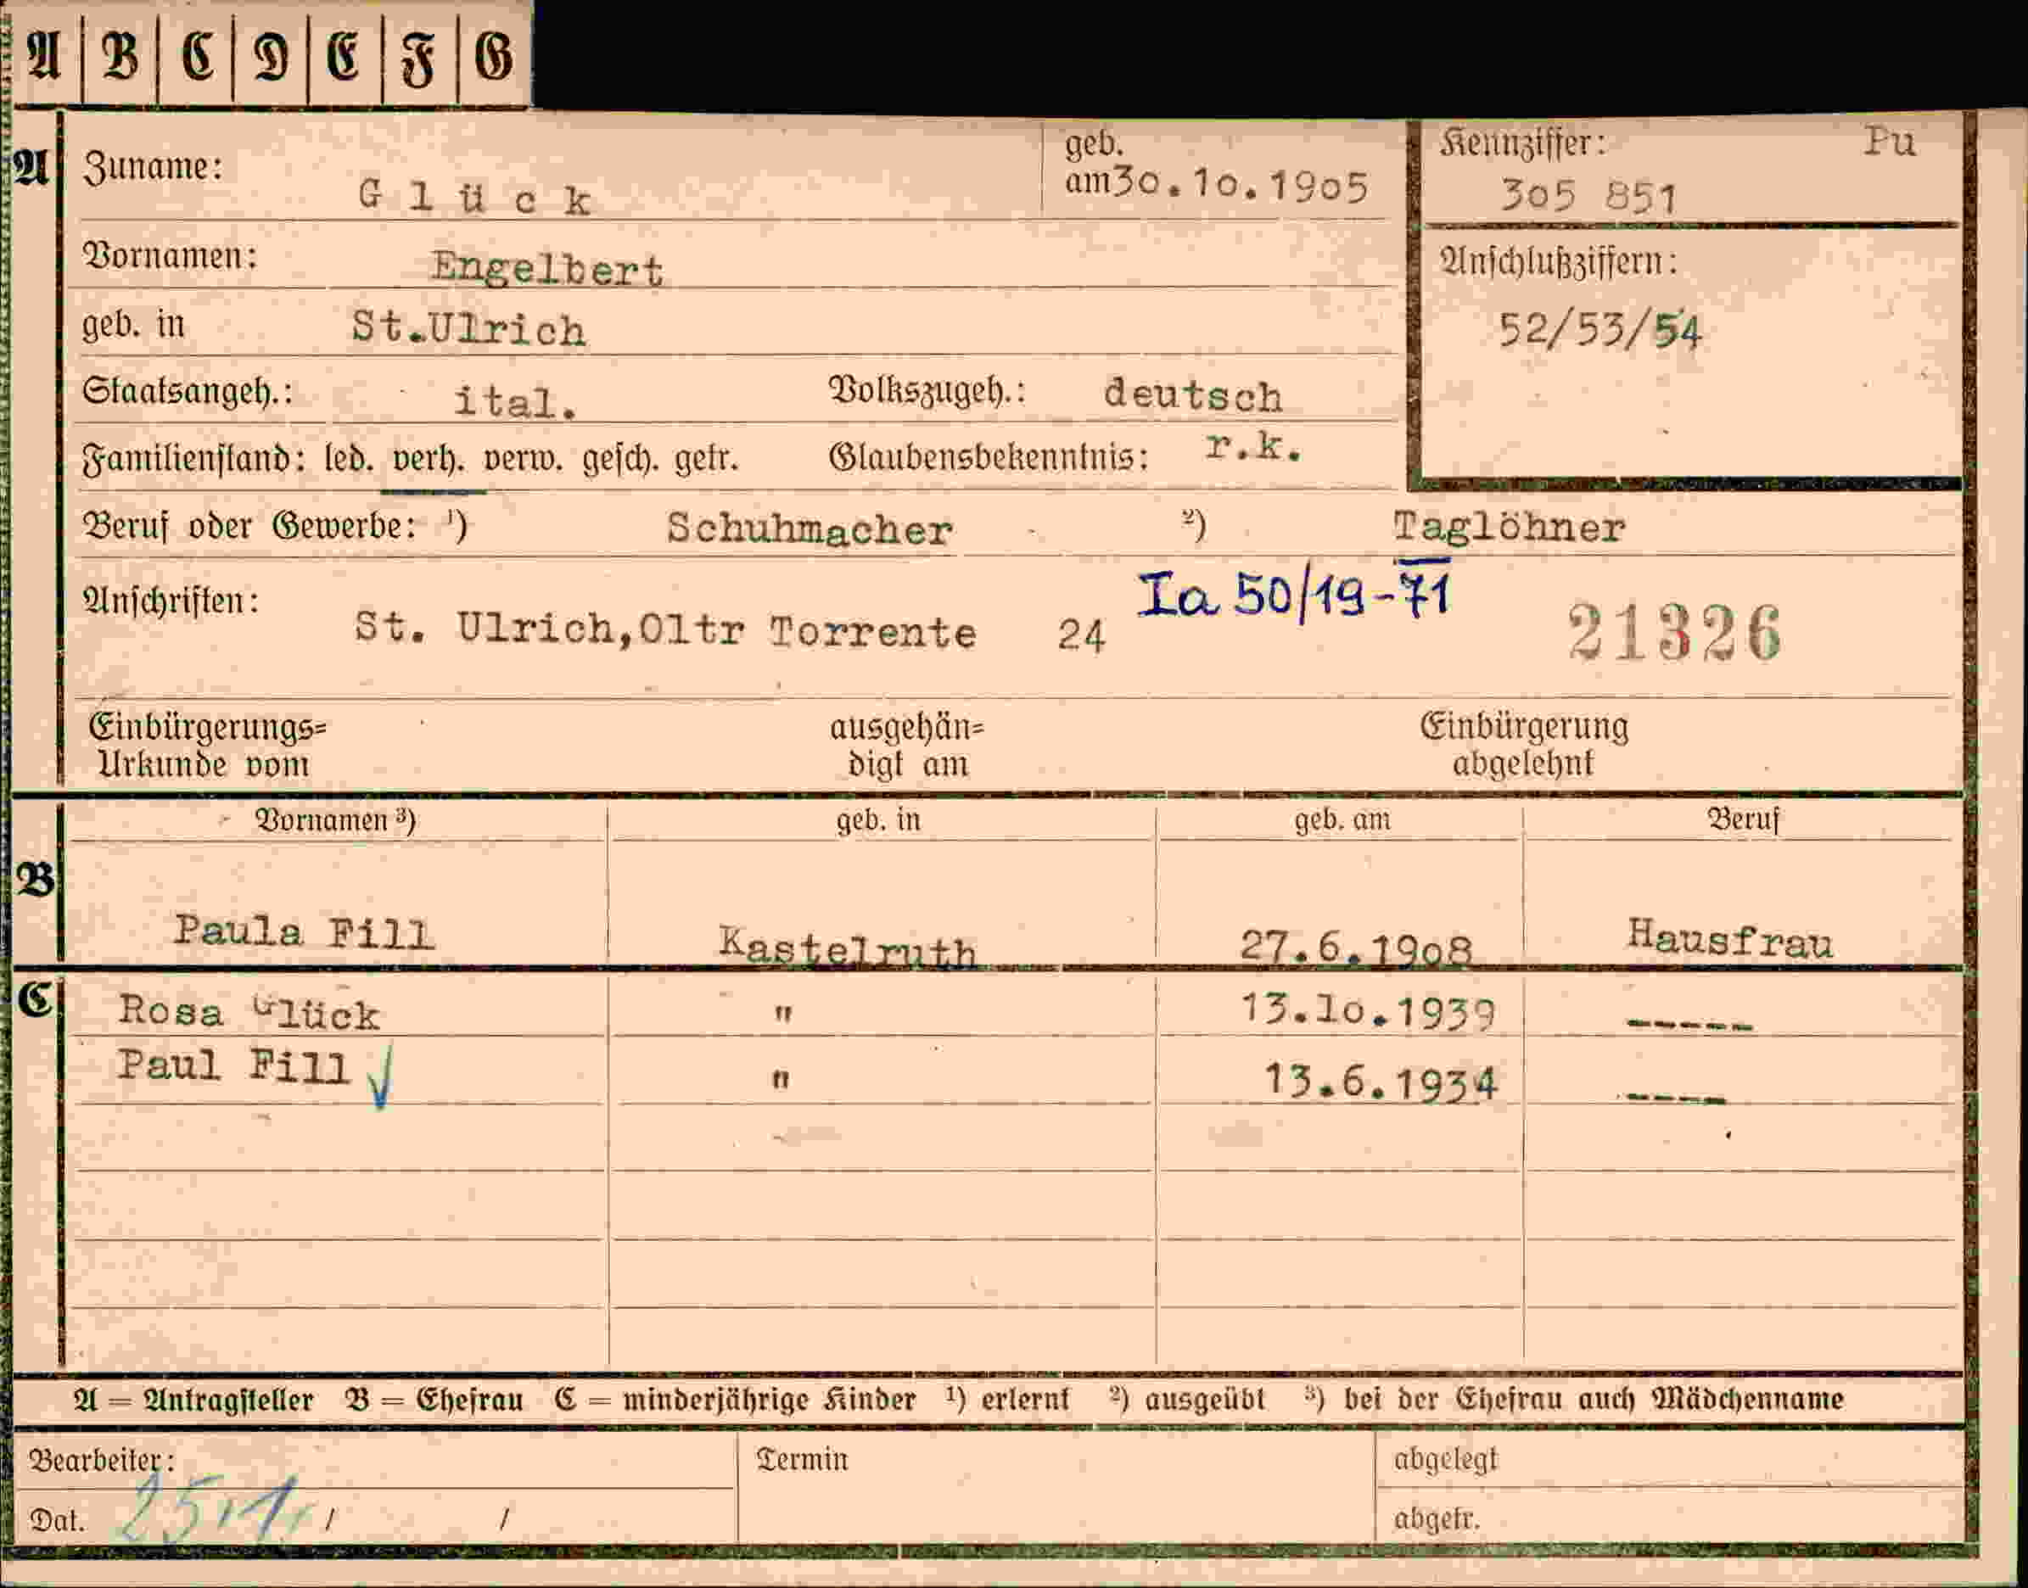
Task: Click the 'Vornamen 3)' column header
Action: click(x=334, y=820)
